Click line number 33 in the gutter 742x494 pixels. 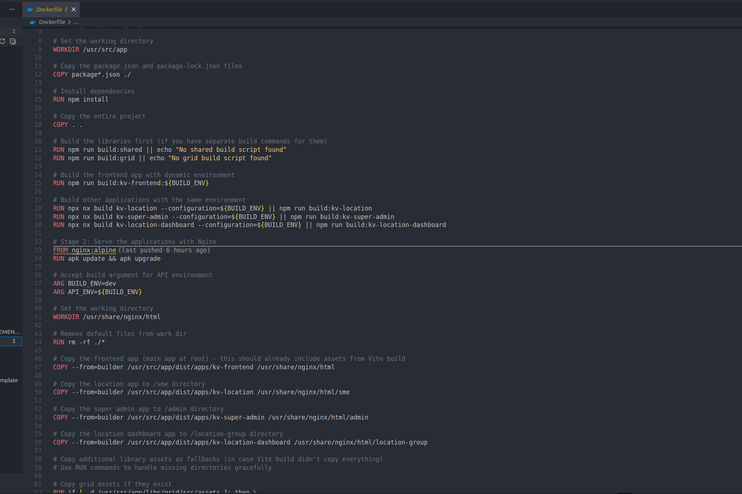pos(38,250)
